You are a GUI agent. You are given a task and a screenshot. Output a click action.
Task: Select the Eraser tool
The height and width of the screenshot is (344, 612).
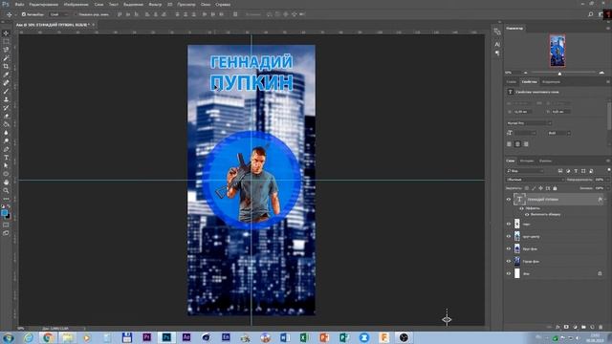(6, 116)
